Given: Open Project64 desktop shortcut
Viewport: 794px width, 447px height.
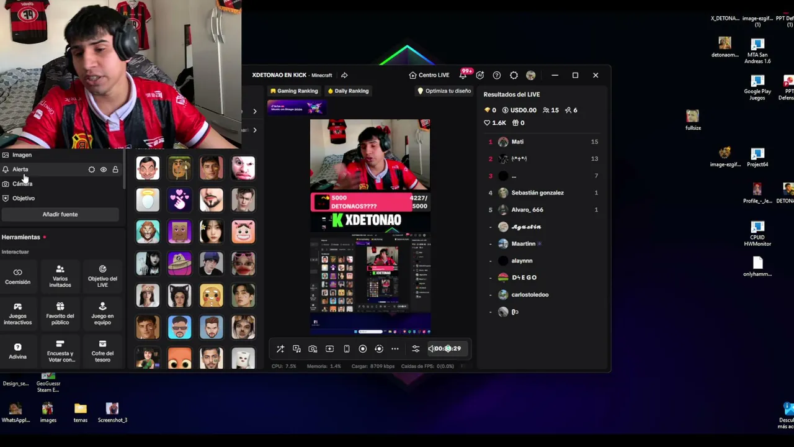Looking at the screenshot, I should 757,158.
